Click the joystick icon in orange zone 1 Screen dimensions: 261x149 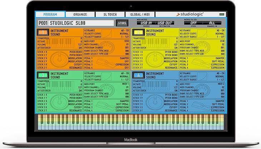tap(59, 59)
